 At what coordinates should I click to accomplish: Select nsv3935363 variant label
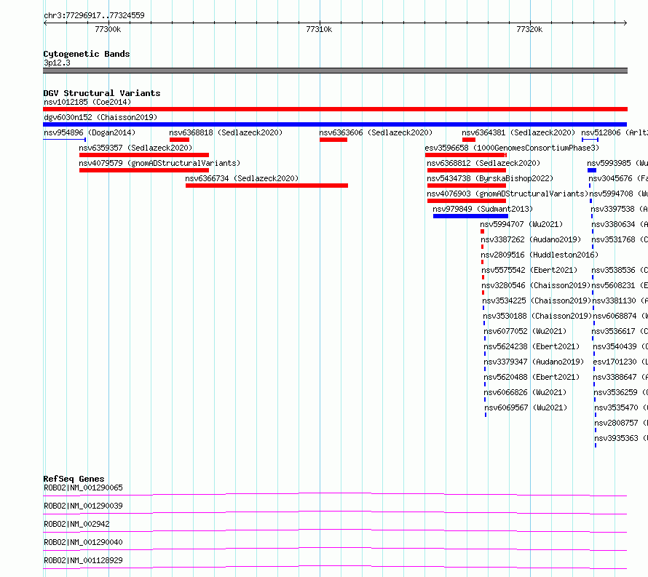[x=621, y=438]
